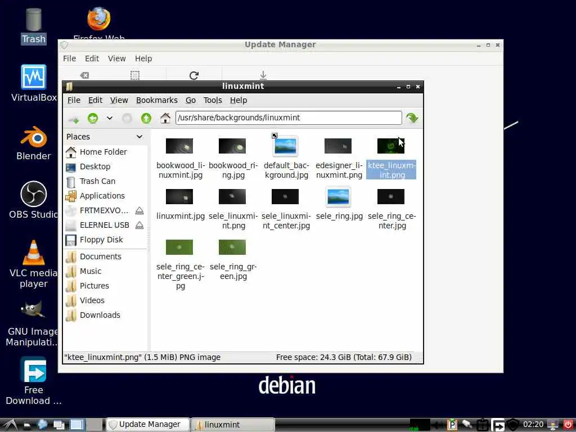Open Help menu in linuxmint file manager
576x432 pixels.
(238, 100)
